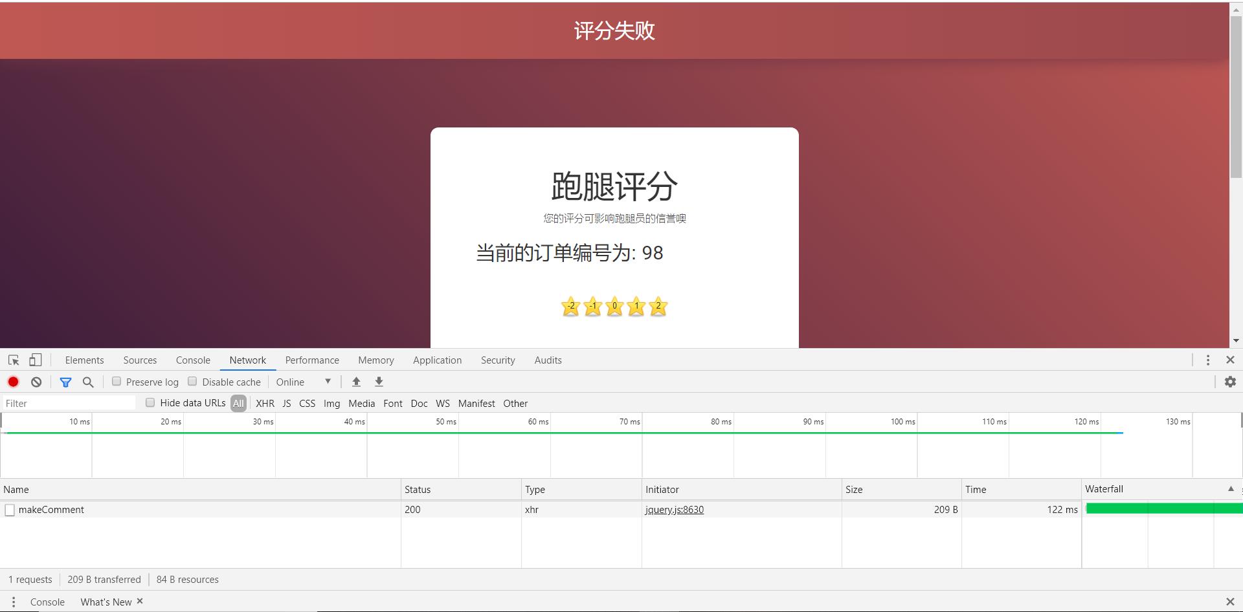Open the Performance tab
This screenshot has width=1243, height=612.
coord(312,360)
